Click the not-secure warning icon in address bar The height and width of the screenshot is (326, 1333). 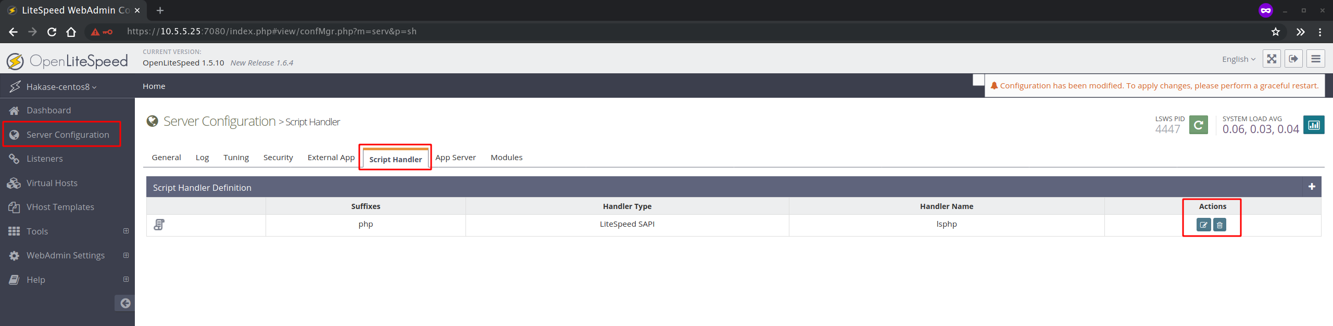click(x=95, y=32)
